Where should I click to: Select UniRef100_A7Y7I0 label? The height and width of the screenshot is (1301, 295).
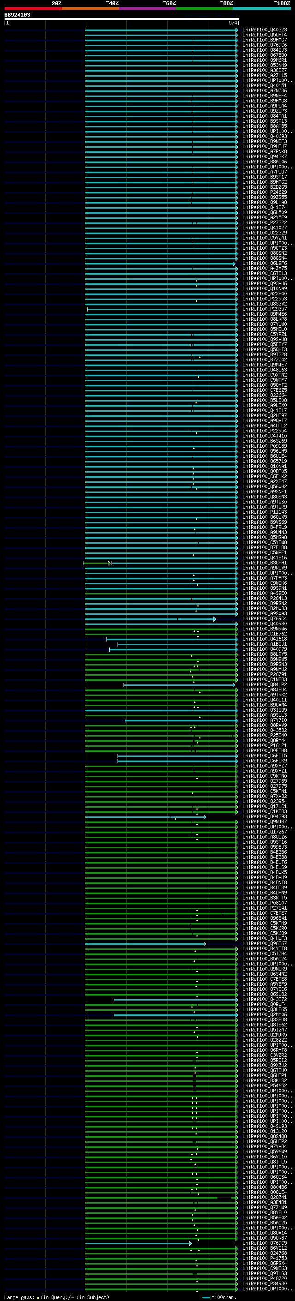point(265,720)
